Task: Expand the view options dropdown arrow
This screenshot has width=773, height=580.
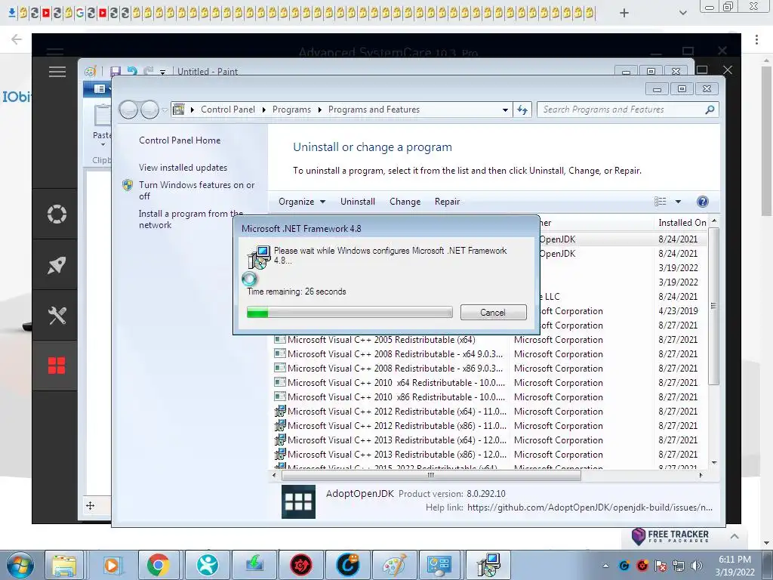Action: [x=678, y=201]
